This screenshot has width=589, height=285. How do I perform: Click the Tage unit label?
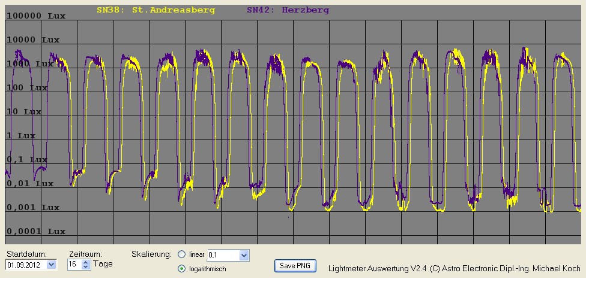pos(103,264)
